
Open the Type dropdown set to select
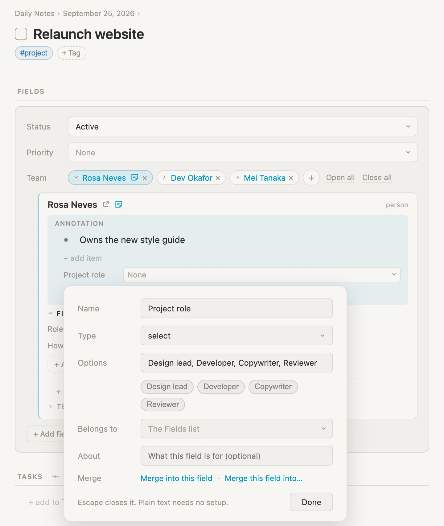point(236,335)
